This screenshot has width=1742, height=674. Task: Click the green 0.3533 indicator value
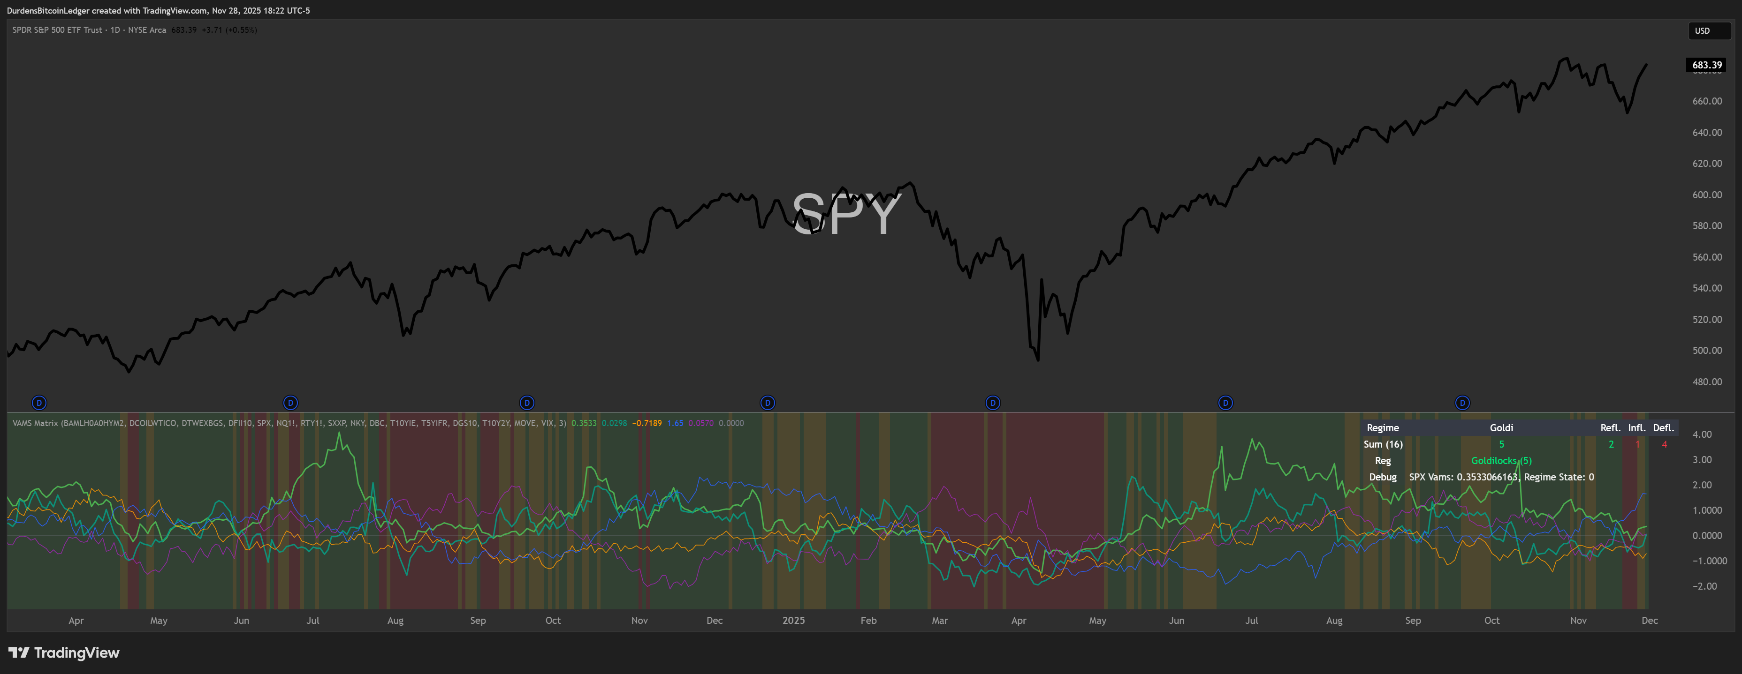[584, 423]
